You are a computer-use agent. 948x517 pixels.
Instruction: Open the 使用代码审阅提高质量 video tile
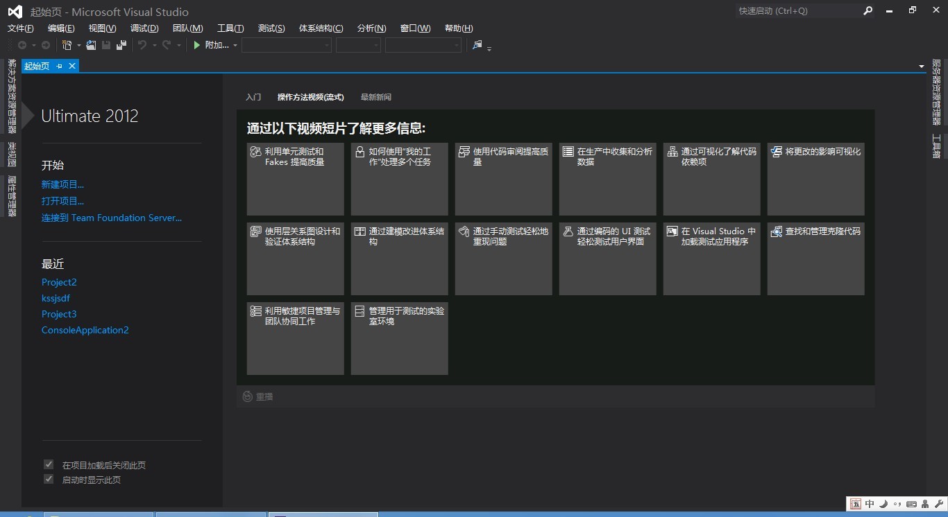(503, 179)
